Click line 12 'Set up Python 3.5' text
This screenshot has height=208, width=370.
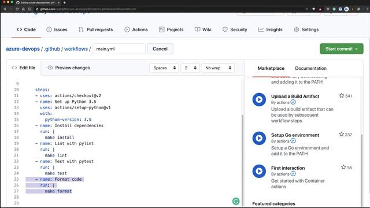click(75, 102)
